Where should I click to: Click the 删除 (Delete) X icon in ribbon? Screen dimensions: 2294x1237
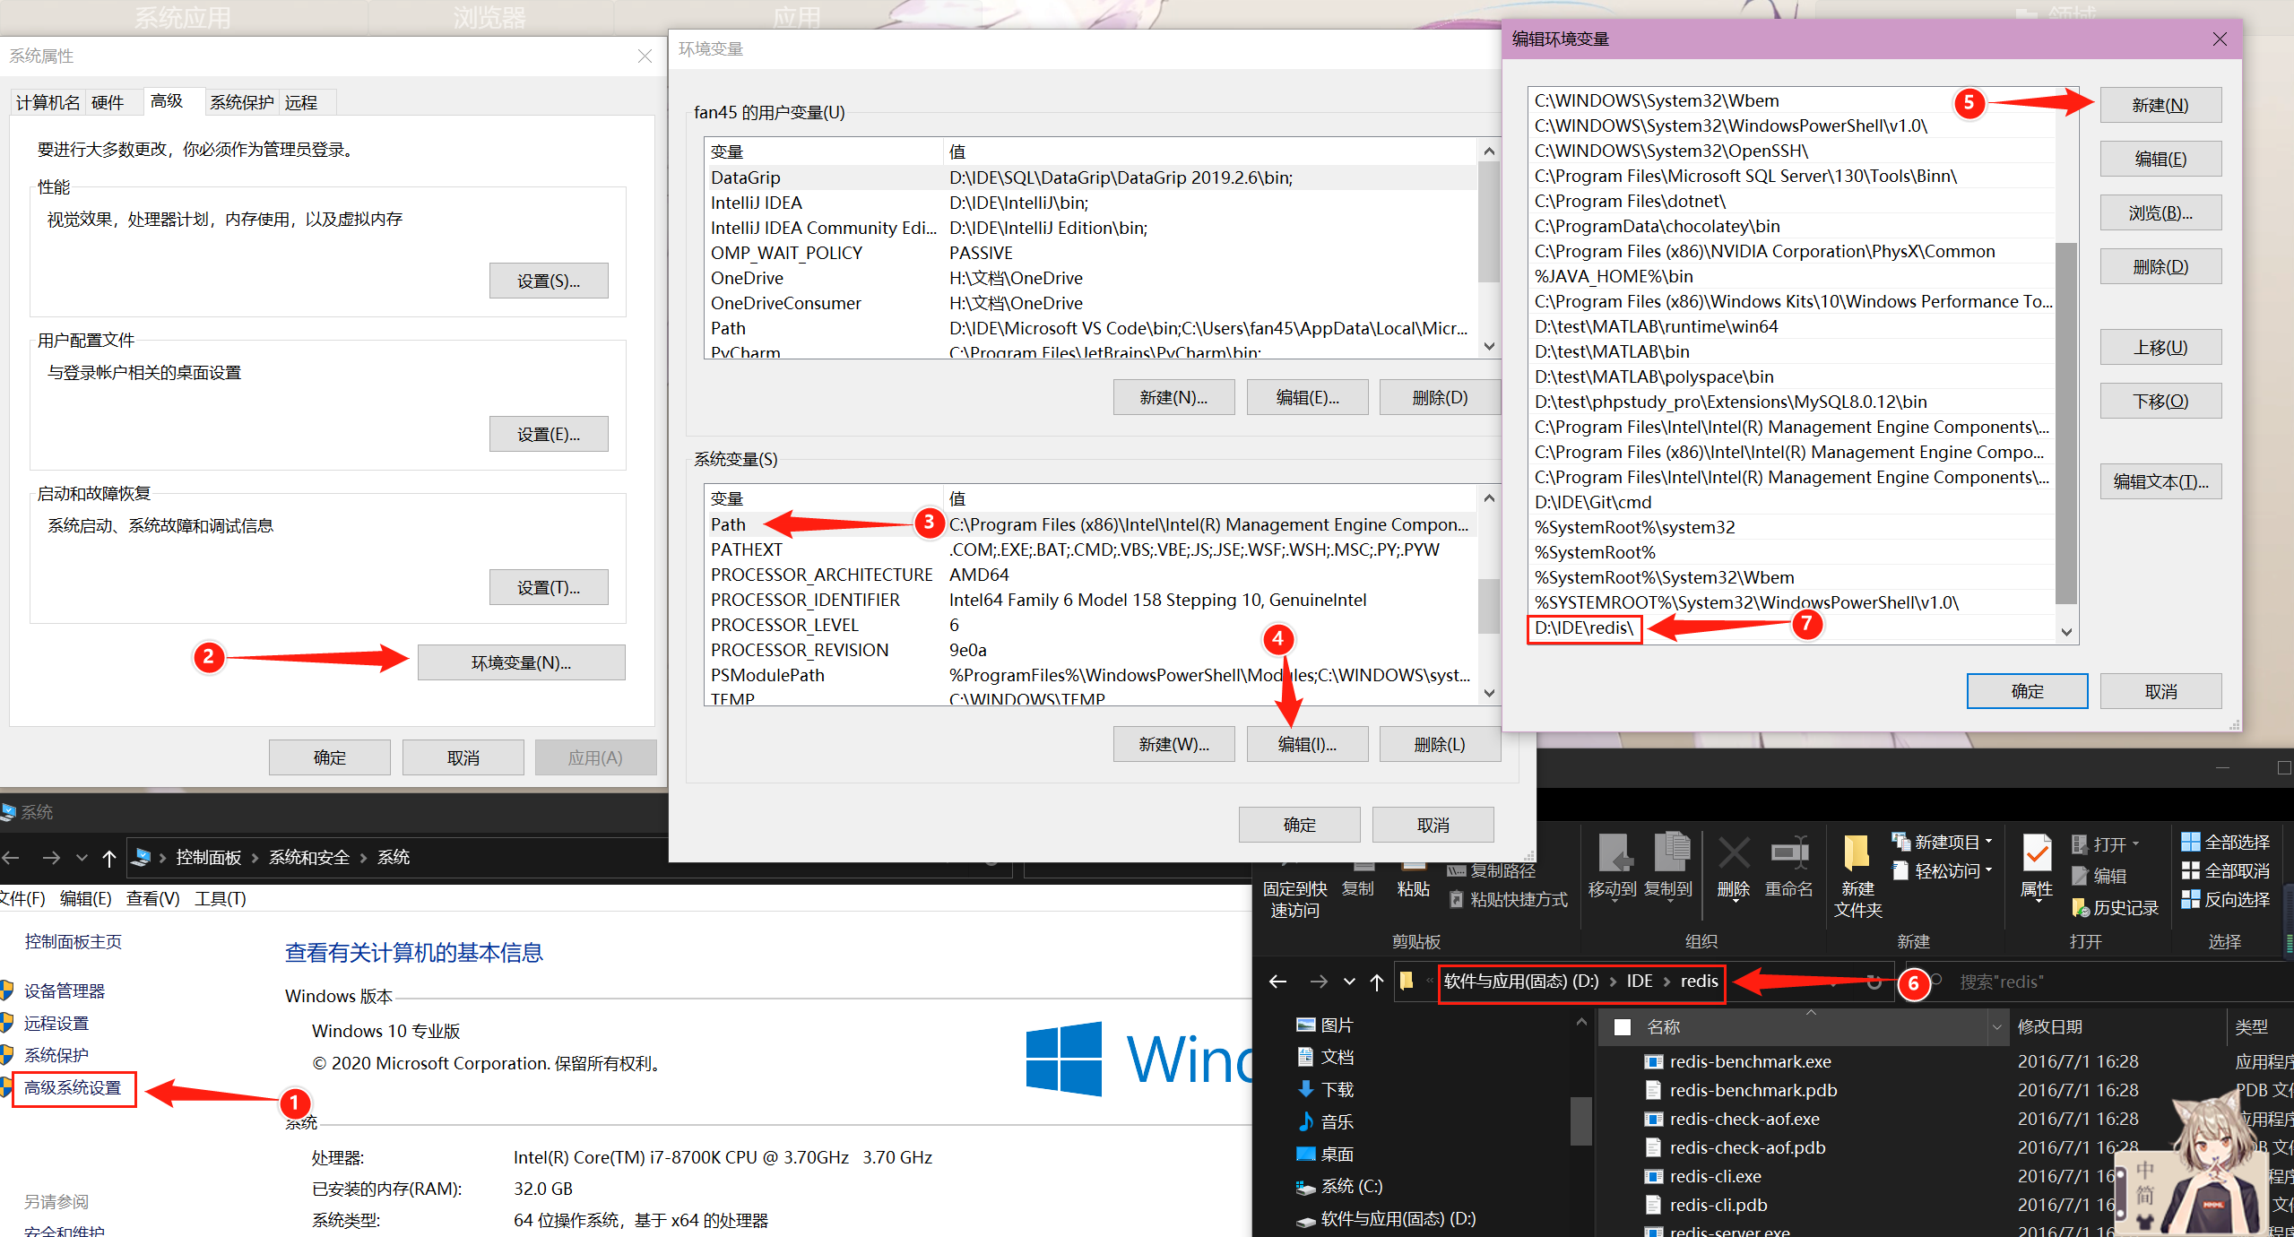tap(1733, 853)
